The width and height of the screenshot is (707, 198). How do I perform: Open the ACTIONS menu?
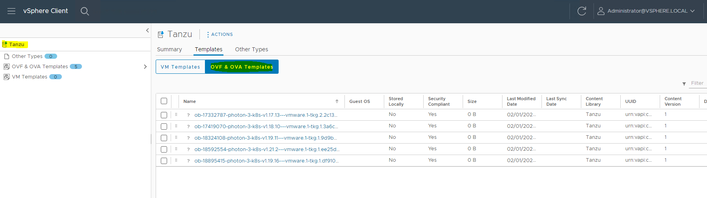(220, 34)
